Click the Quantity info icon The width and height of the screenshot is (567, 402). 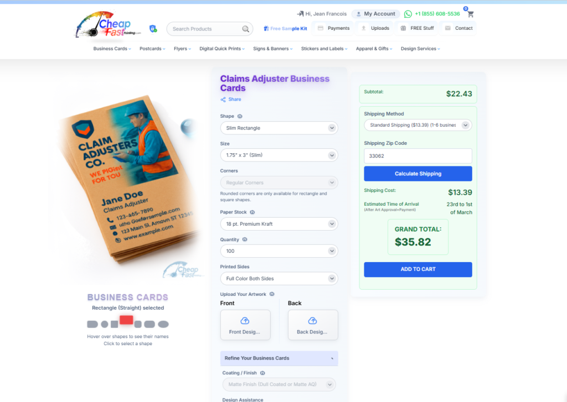[245, 239]
